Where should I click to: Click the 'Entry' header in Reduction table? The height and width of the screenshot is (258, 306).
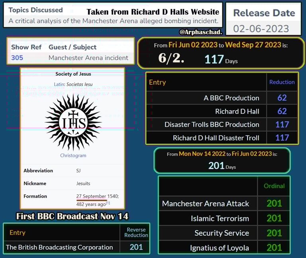pos(157,82)
